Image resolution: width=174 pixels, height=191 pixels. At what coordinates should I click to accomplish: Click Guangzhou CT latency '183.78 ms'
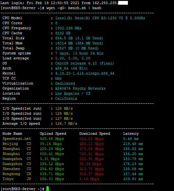[x=133, y=159]
